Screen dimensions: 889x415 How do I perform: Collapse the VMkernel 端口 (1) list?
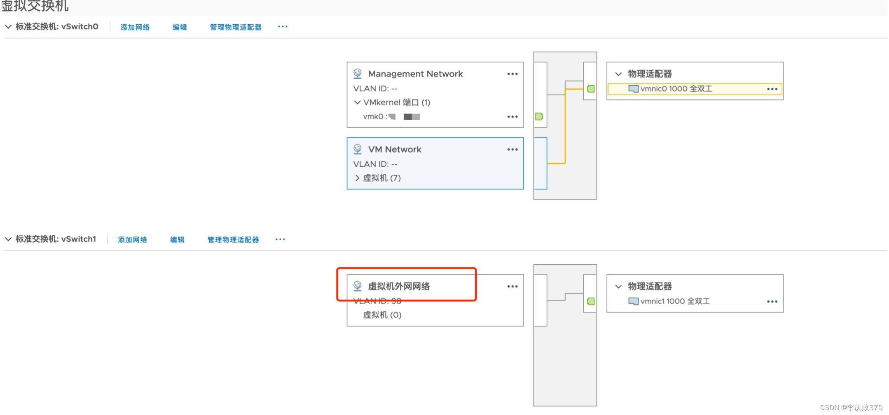(x=357, y=103)
